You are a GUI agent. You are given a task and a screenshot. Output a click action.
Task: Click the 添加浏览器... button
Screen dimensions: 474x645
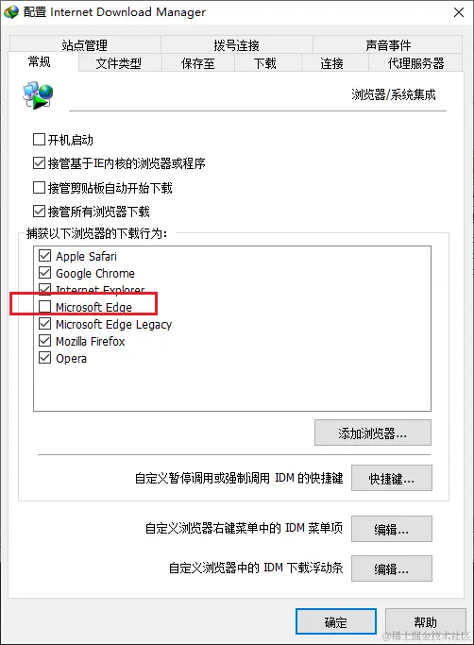[x=373, y=433]
